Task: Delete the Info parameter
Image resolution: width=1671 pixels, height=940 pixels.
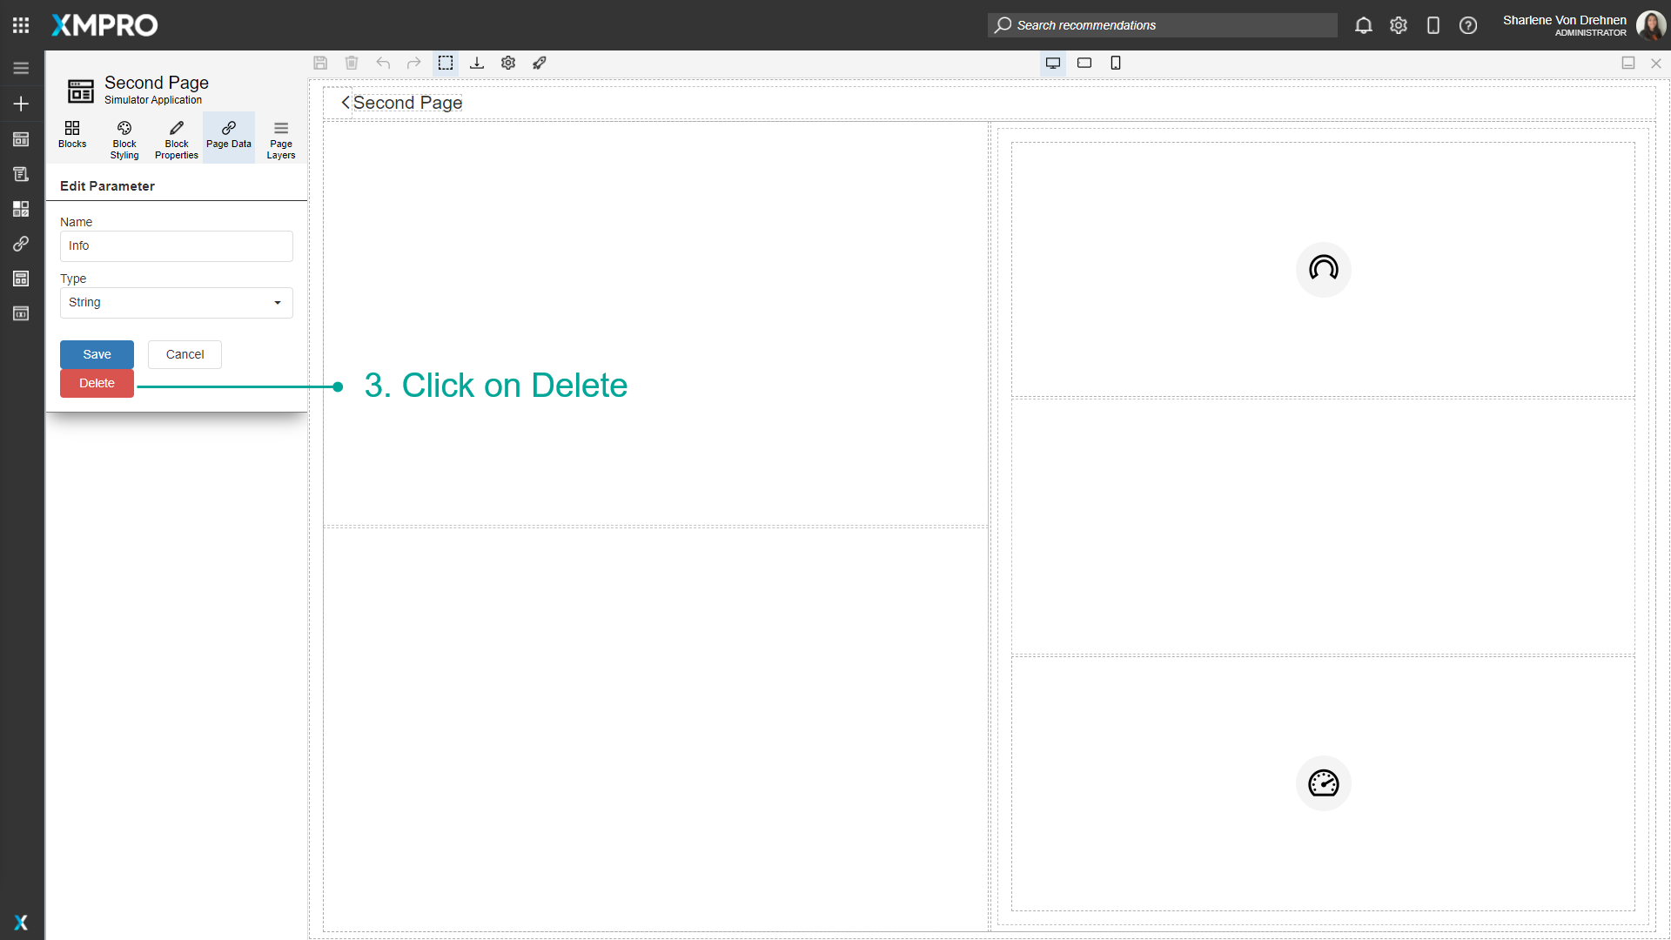Action: click(x=97, y=383)
